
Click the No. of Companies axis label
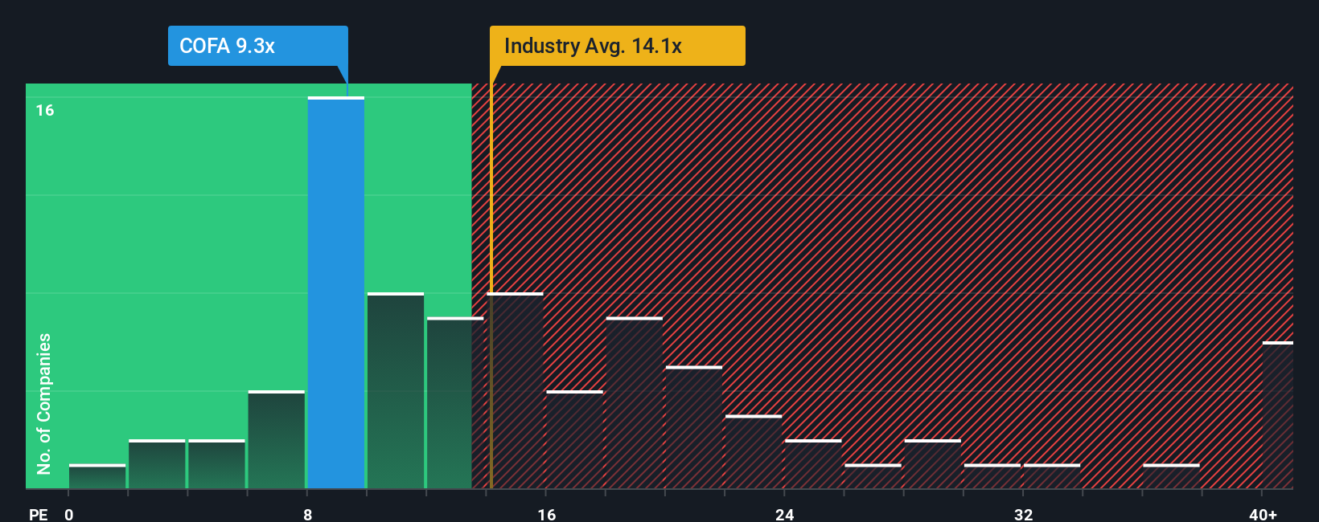click(x=44, y=403)
